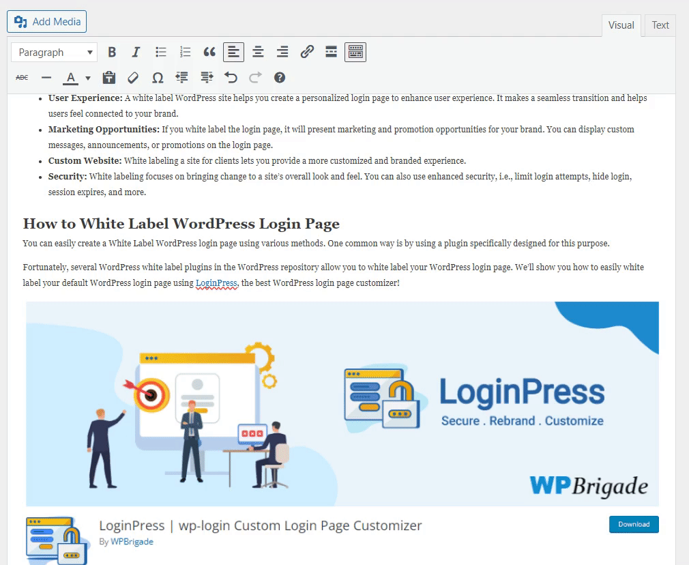Select the LoginPress banner image
Screen dimensions: 689x565
(x=342, y=404)
